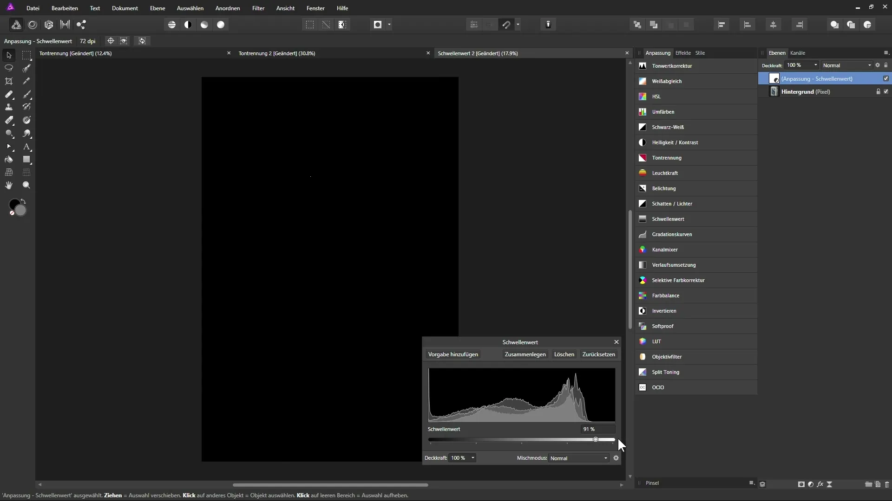Click Zusammenlegen button
This screenshot has height=501, width=892.
525,354
